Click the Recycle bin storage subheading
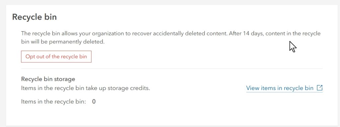The height and width of the screenshot is (127, 340). click(x=48, y=79)
